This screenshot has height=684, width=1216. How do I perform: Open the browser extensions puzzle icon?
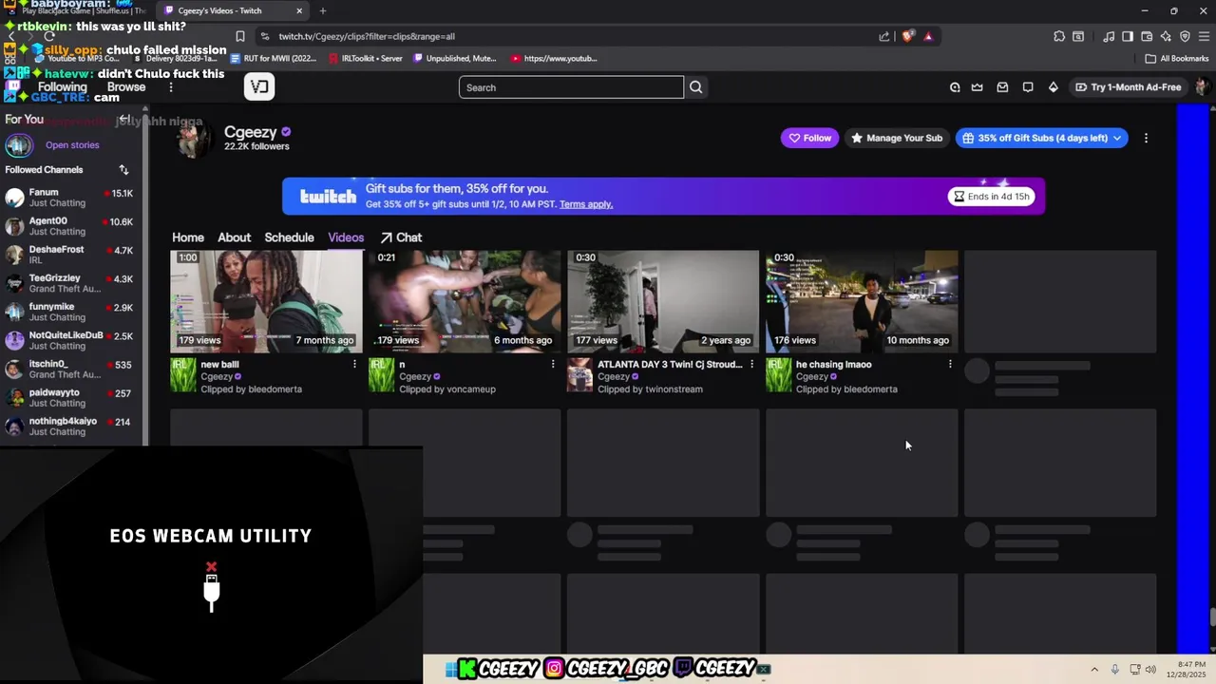pyautogui.click(x=1059, y=36)
